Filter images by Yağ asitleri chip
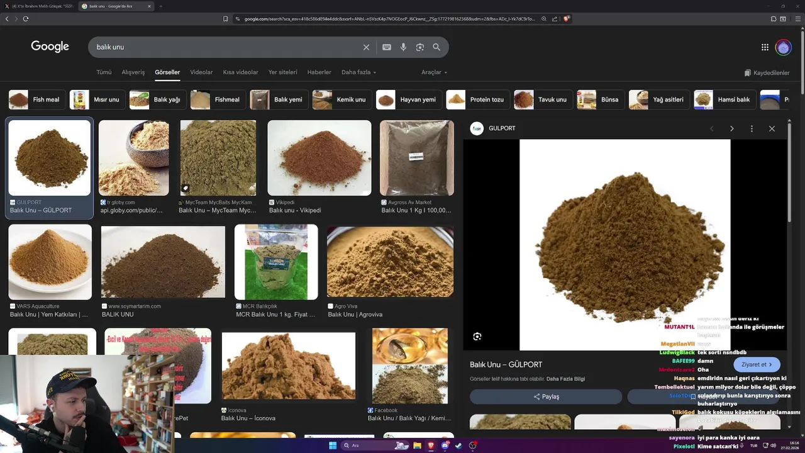This screenshot has height=453, width=805. point(658,99)
